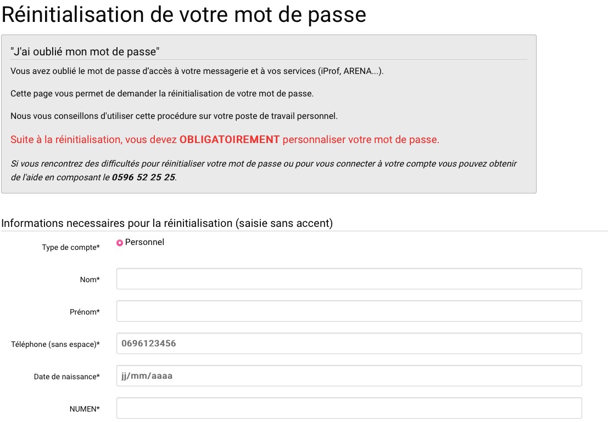The image size is (608, 422).
Task: Click the italic help paragraph about difficultés
Action: coord(263,170)
